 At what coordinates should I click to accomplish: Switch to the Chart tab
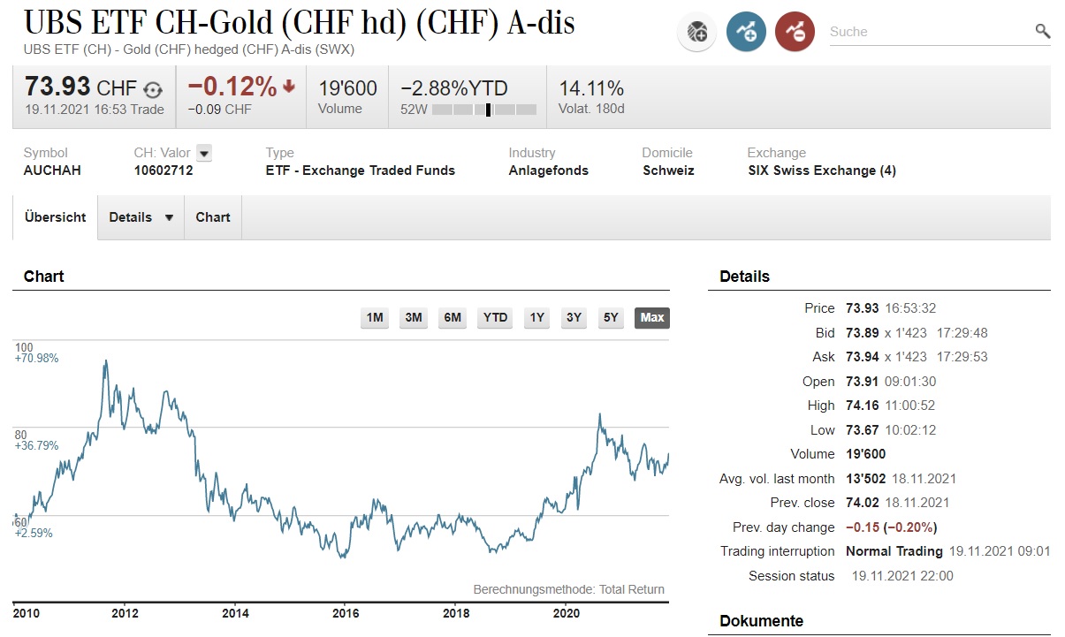coord(213,217)
